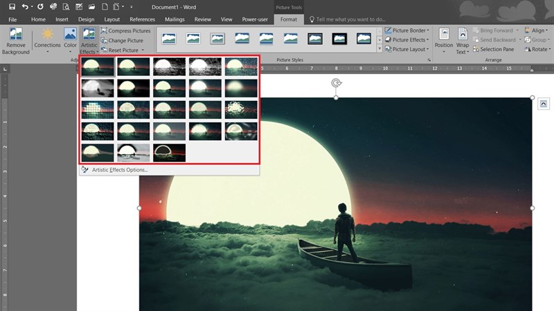Expand the Picture Styles gallery with More arrow

tap(379, 49)
